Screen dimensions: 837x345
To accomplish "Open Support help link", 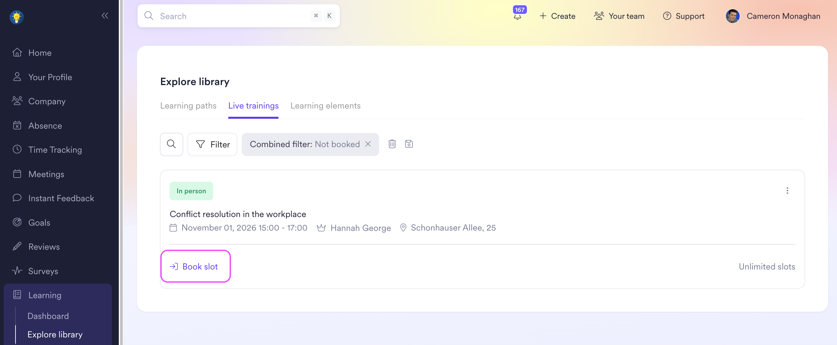I will [x=684, y=16].
